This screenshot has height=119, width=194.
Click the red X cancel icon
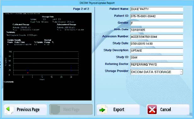(152, 110)
